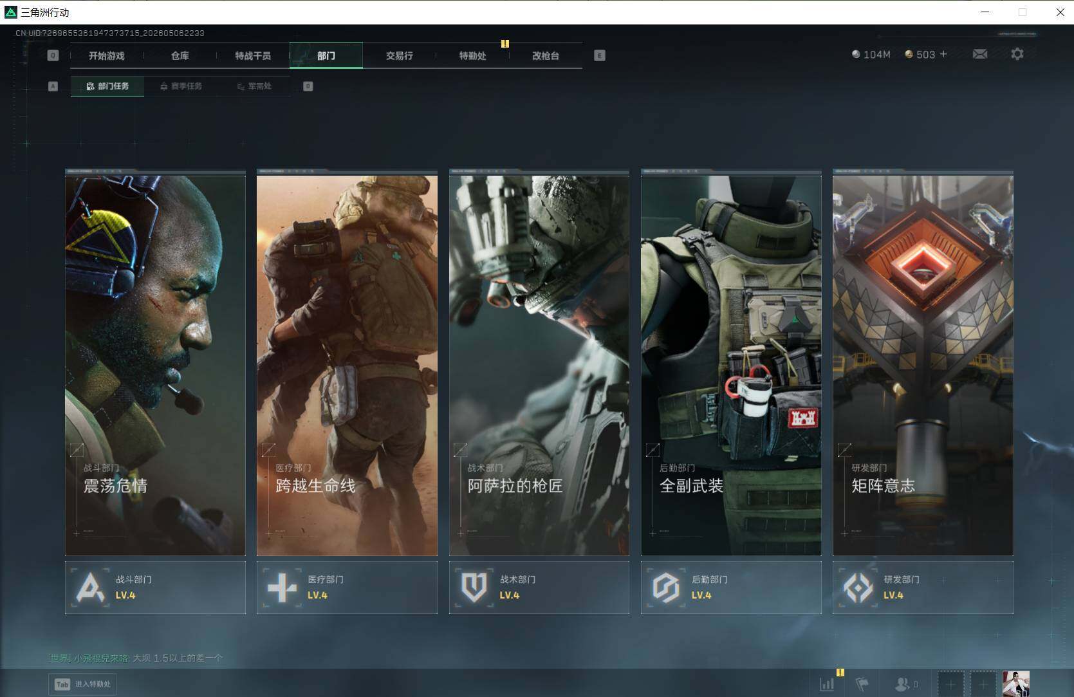Viewport: 1074px width, 697px height.
Task: Maximize the 三角洲行动 window
Action: (1023, 12)
